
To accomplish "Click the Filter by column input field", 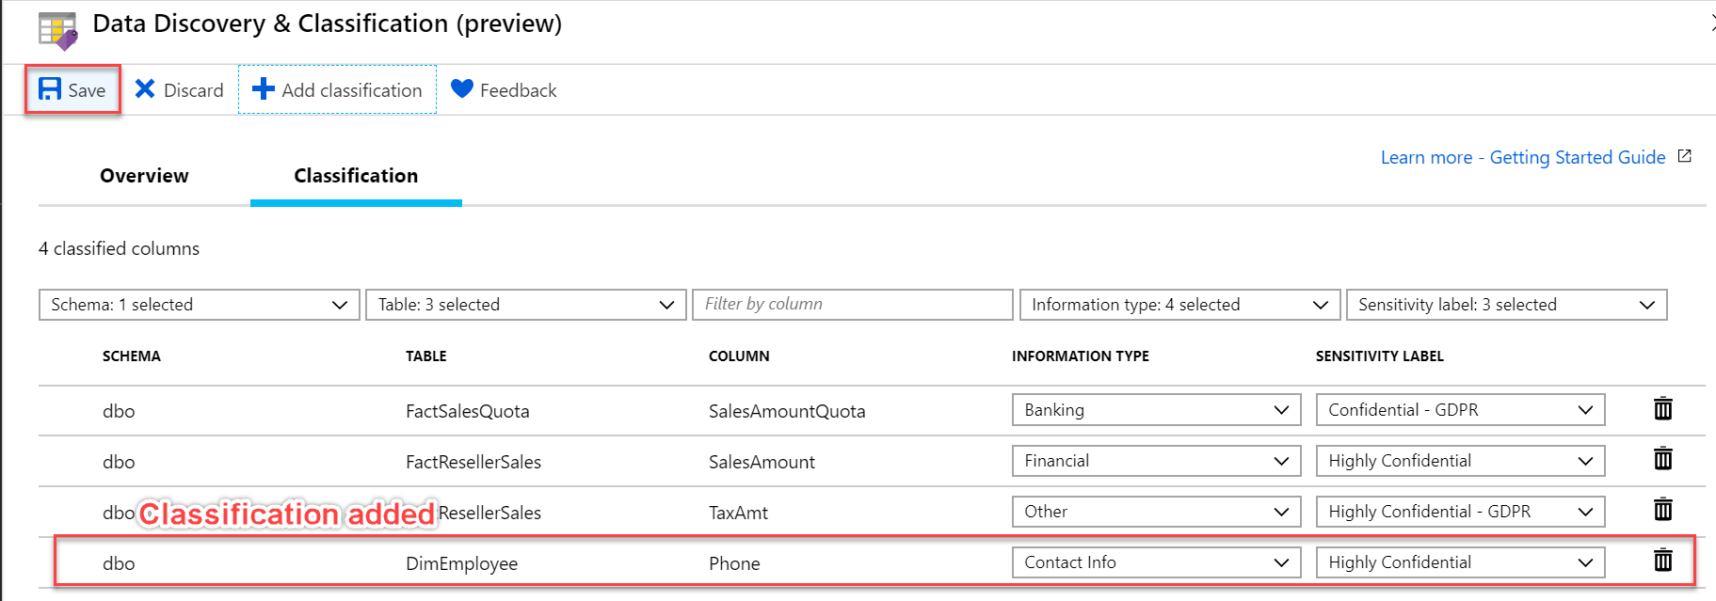I will click(x=852, y=305).
